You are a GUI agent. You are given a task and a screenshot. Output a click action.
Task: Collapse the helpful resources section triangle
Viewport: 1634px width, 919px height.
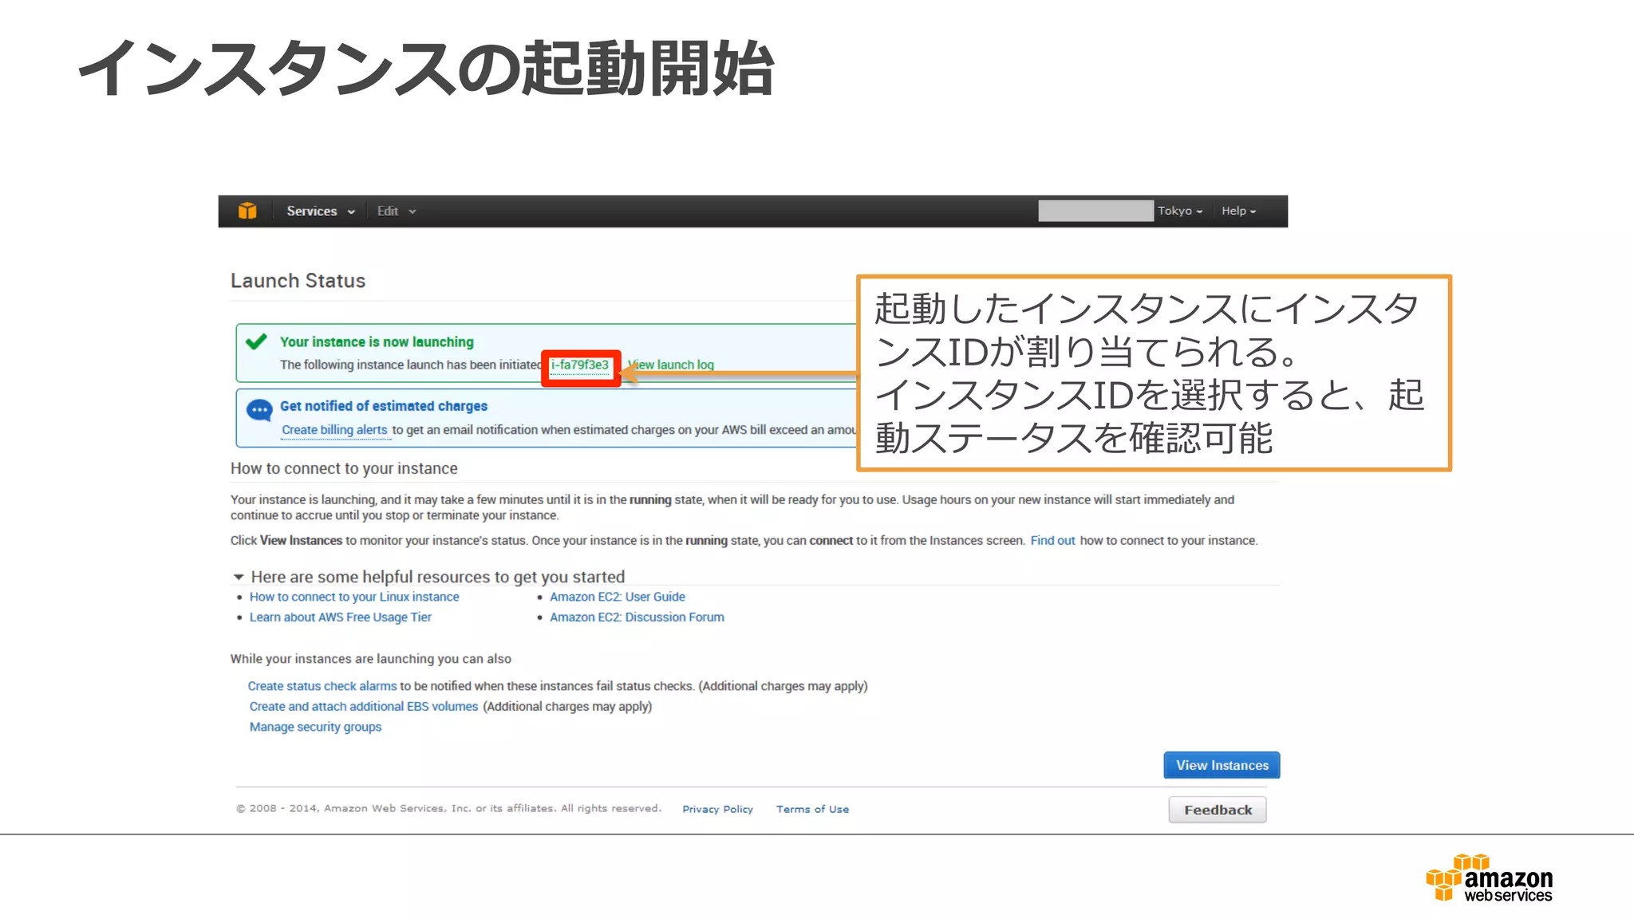tap(238, 577)
